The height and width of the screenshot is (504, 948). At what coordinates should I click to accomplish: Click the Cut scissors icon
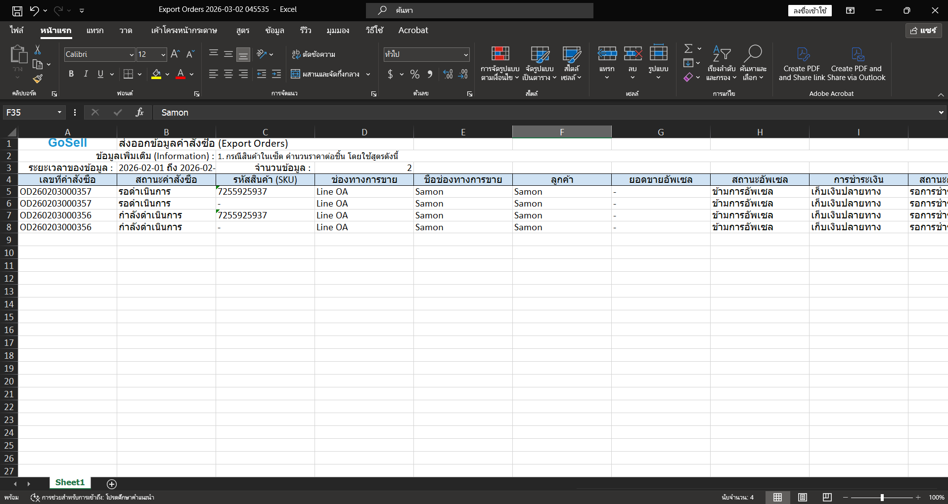point(38,50)
